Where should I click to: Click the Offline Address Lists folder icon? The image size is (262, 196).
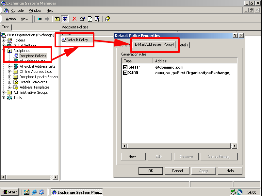tap(16, 72)
